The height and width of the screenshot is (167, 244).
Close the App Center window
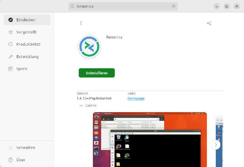coord(237,6)
